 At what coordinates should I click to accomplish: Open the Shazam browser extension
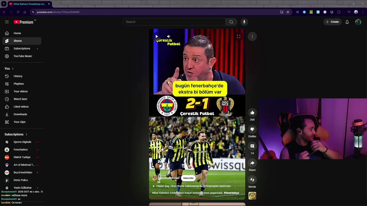tap(304, 12)
